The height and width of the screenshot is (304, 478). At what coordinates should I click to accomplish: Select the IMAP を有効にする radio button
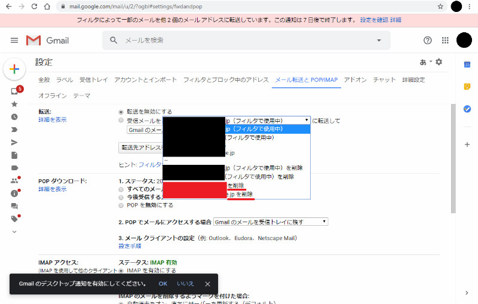pyautogui.click(x=121, y=271)
